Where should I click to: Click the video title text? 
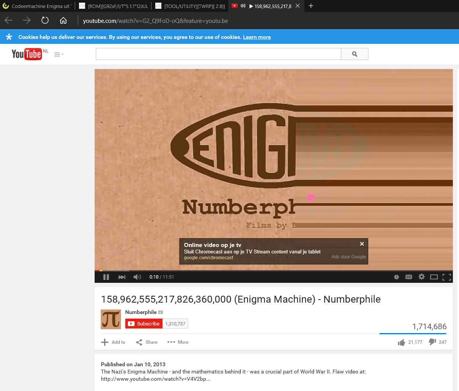pos(241,299)
